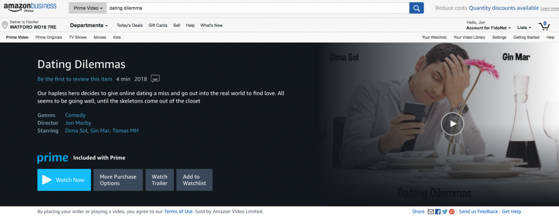Image resolution: width=559 pixels, height=216 pixels.
Task: Click the 2018 release year text
Action: point(141,79)
